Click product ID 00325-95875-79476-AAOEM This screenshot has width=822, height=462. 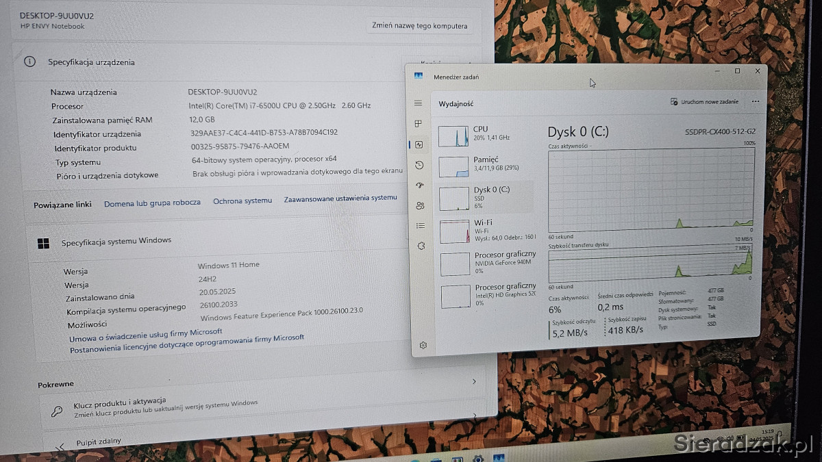(x=240, y=146)
